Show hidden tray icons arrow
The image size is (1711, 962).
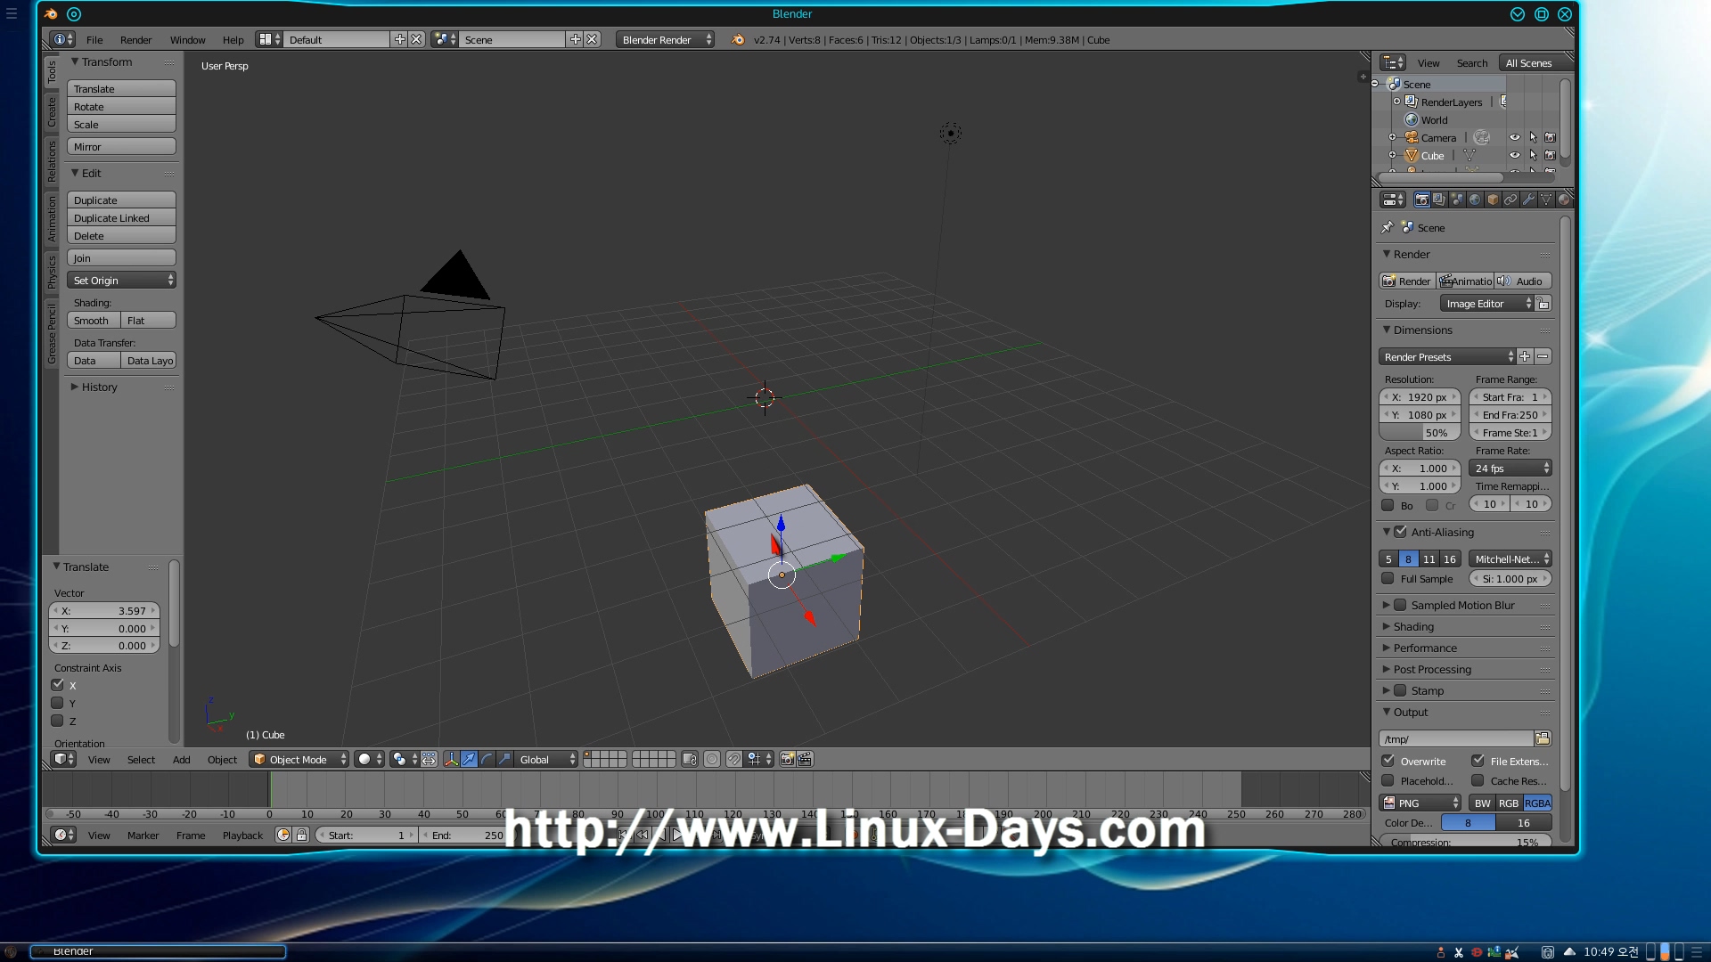point(1569,951)
